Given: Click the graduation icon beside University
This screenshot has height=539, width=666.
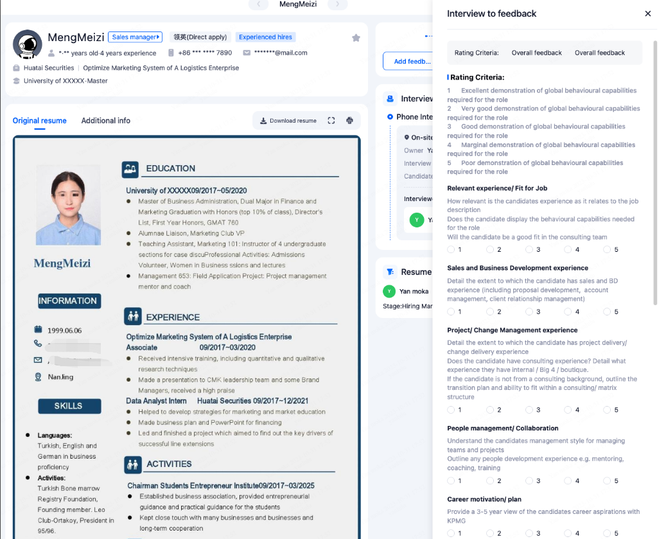Looking at the screenshot, I should pos(17,81).
